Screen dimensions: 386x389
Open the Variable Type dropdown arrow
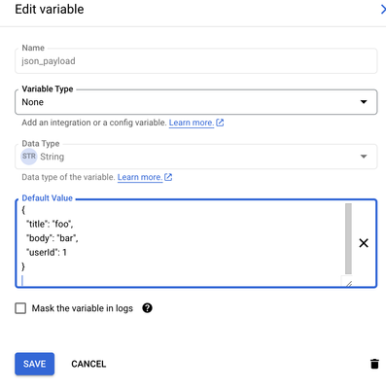(364, 102)
